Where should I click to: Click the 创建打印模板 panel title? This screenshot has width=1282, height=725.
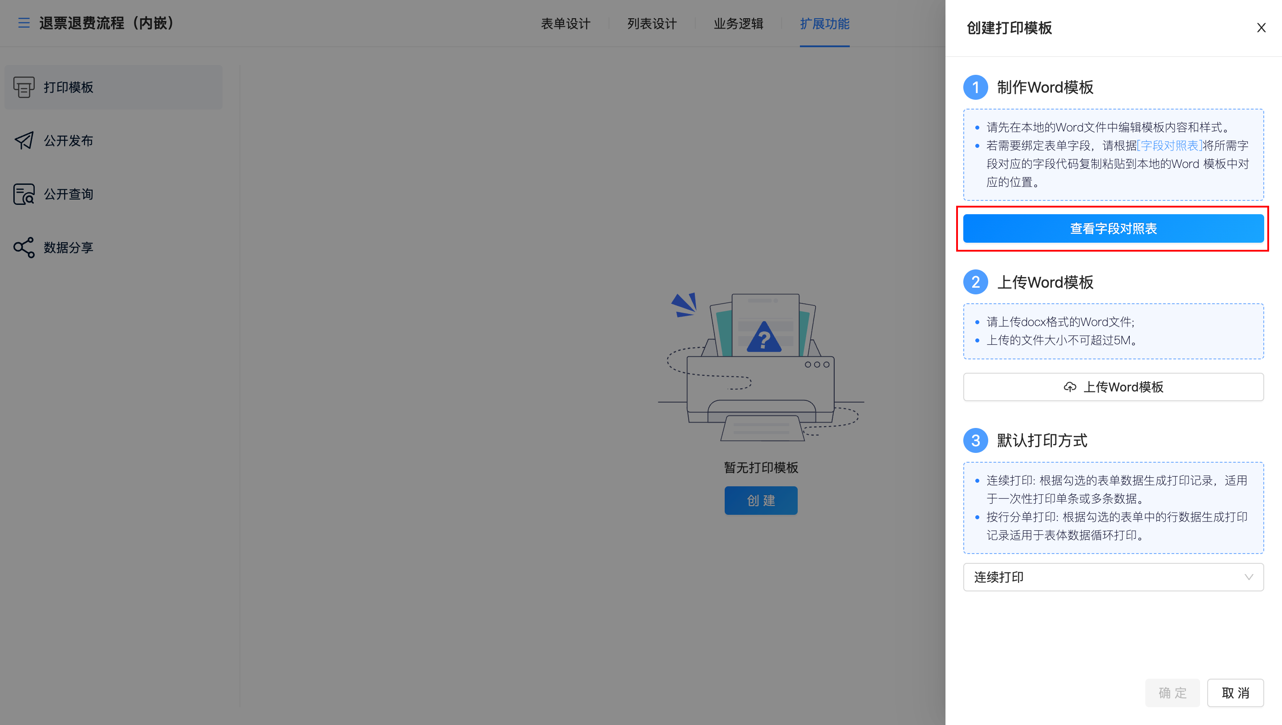click(1009, 28)
